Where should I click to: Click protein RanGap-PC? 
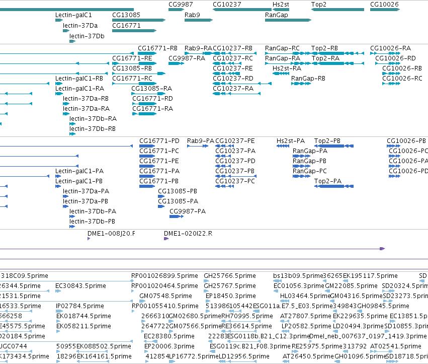tap(309, 171)
